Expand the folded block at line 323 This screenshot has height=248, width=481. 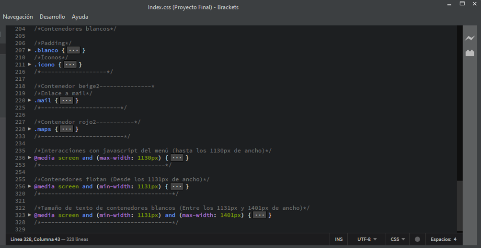[x=30, y=215]
